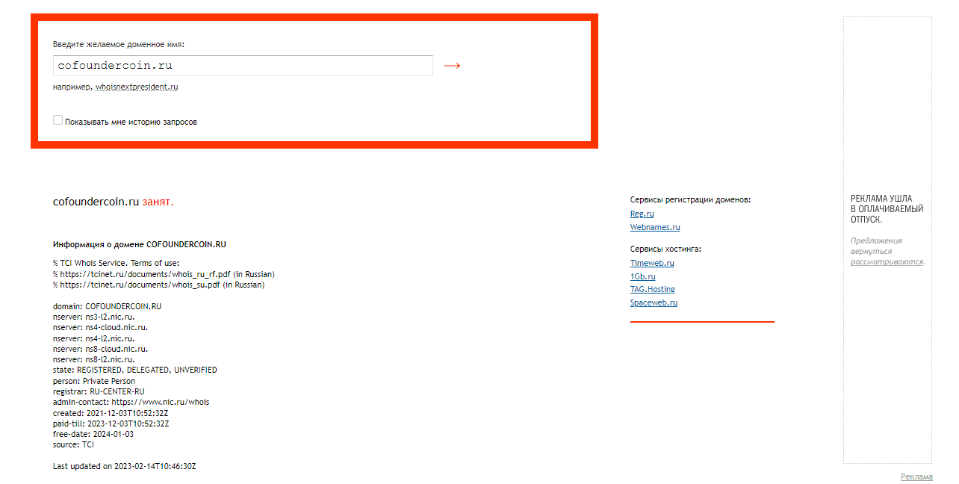The height and width of the screenshot is (484, 959).
Task: Click the 'Реклама' link at bottom right
Action: pos(916,477)
